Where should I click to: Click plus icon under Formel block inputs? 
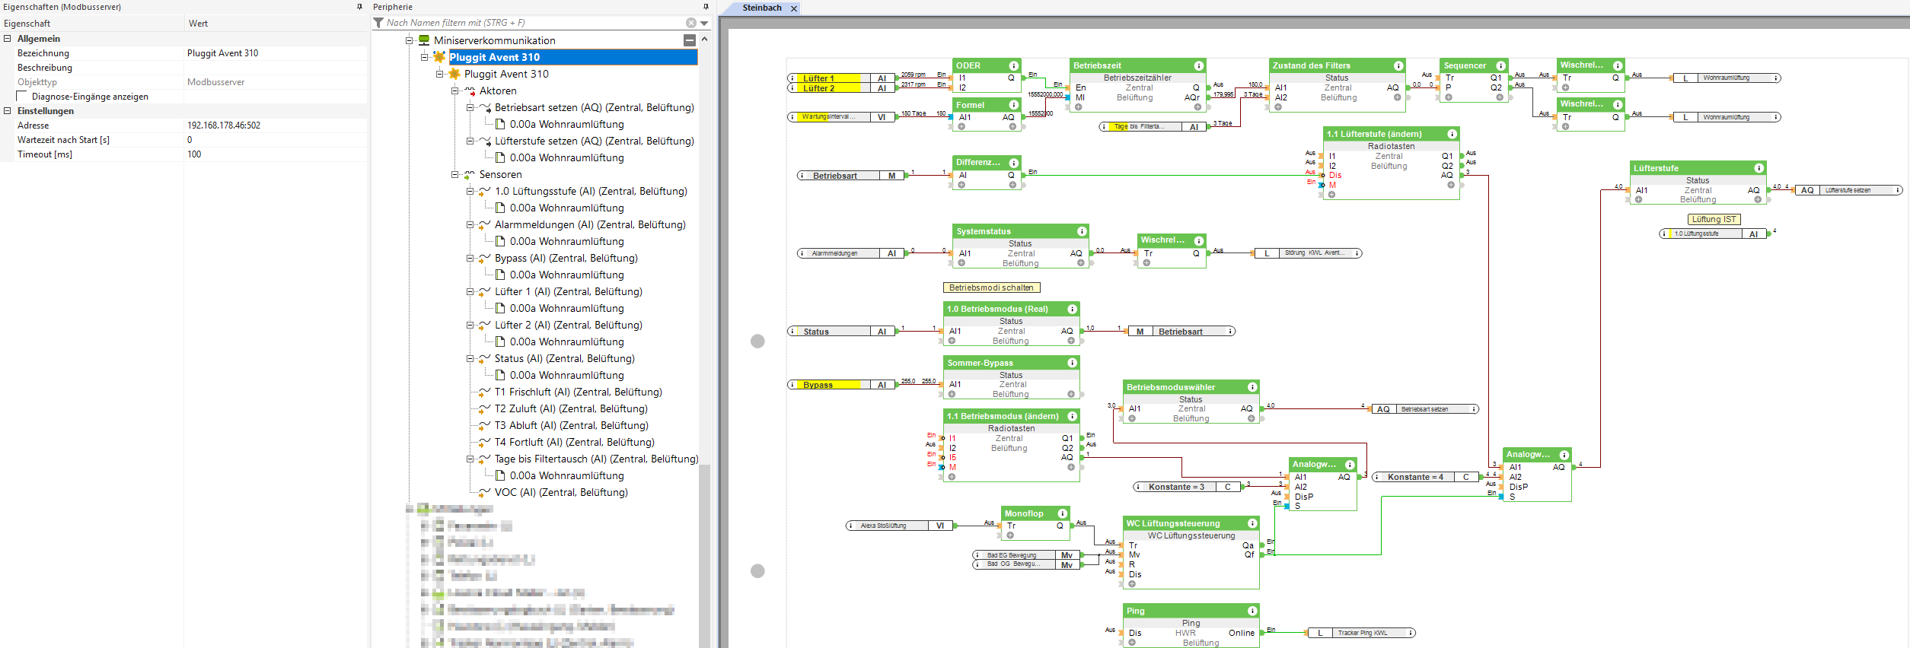(x=961, y=127)
